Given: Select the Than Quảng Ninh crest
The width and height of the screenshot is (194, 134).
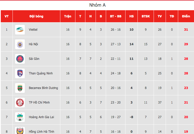Looking at the screenshot, I should 20,73.
